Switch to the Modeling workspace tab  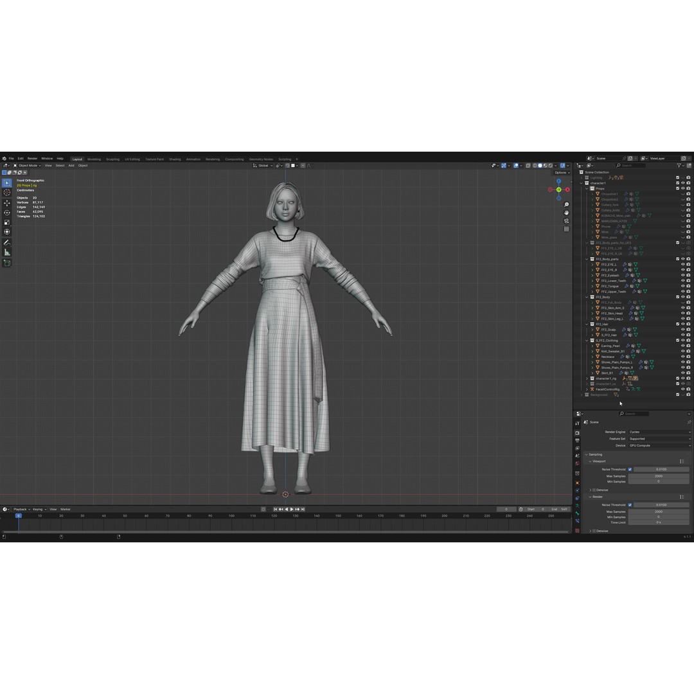tap(94, 159)
